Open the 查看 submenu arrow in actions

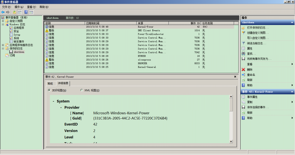point(292,64)
